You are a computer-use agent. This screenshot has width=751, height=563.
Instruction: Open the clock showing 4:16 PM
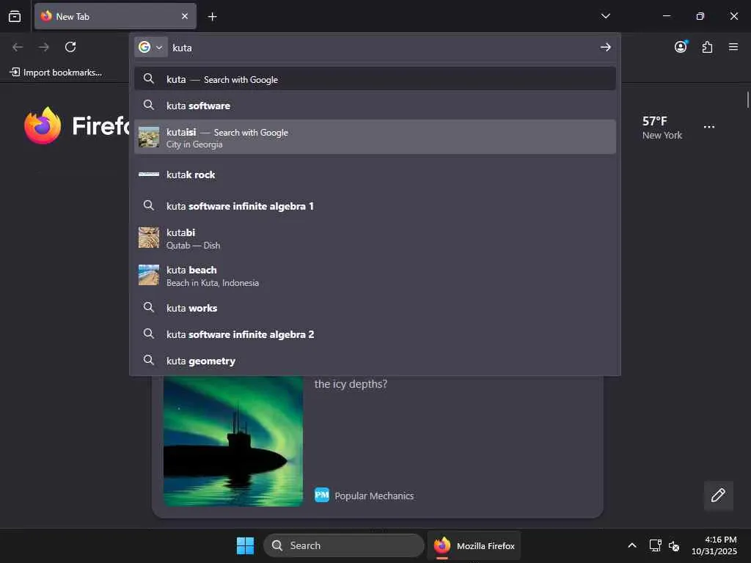[x=714, y=545]
